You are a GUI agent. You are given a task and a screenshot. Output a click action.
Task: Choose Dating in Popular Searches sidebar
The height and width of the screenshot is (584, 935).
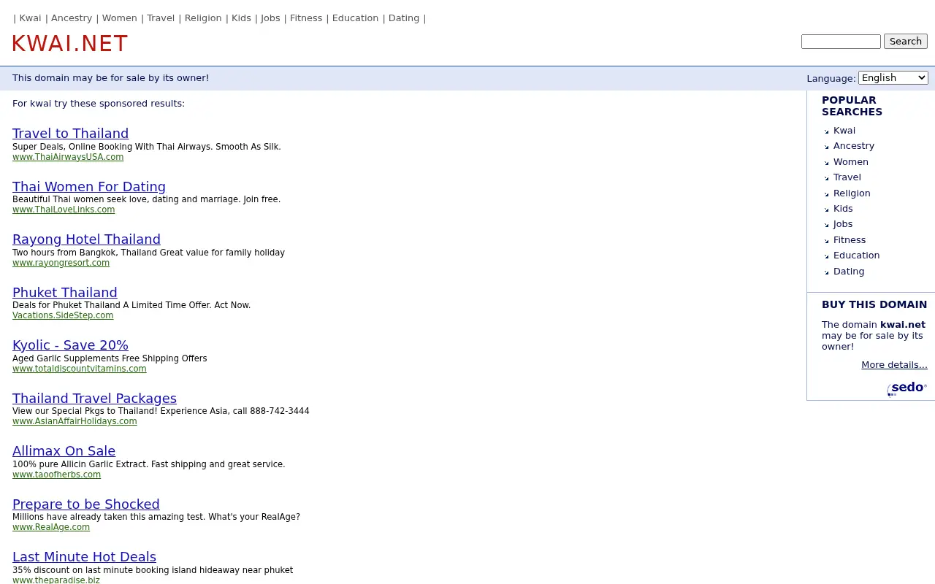tap(849, 272)
